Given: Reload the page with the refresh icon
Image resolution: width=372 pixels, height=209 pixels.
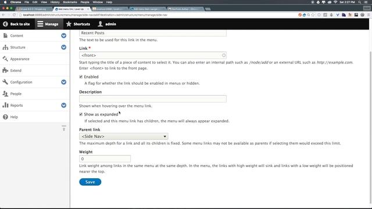Looking at the screenshot, I should tap(14, 15).
